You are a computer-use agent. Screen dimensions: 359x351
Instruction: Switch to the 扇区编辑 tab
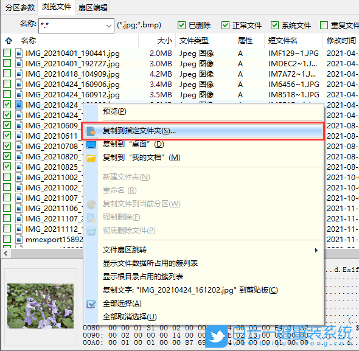click(x=93, y=7)
